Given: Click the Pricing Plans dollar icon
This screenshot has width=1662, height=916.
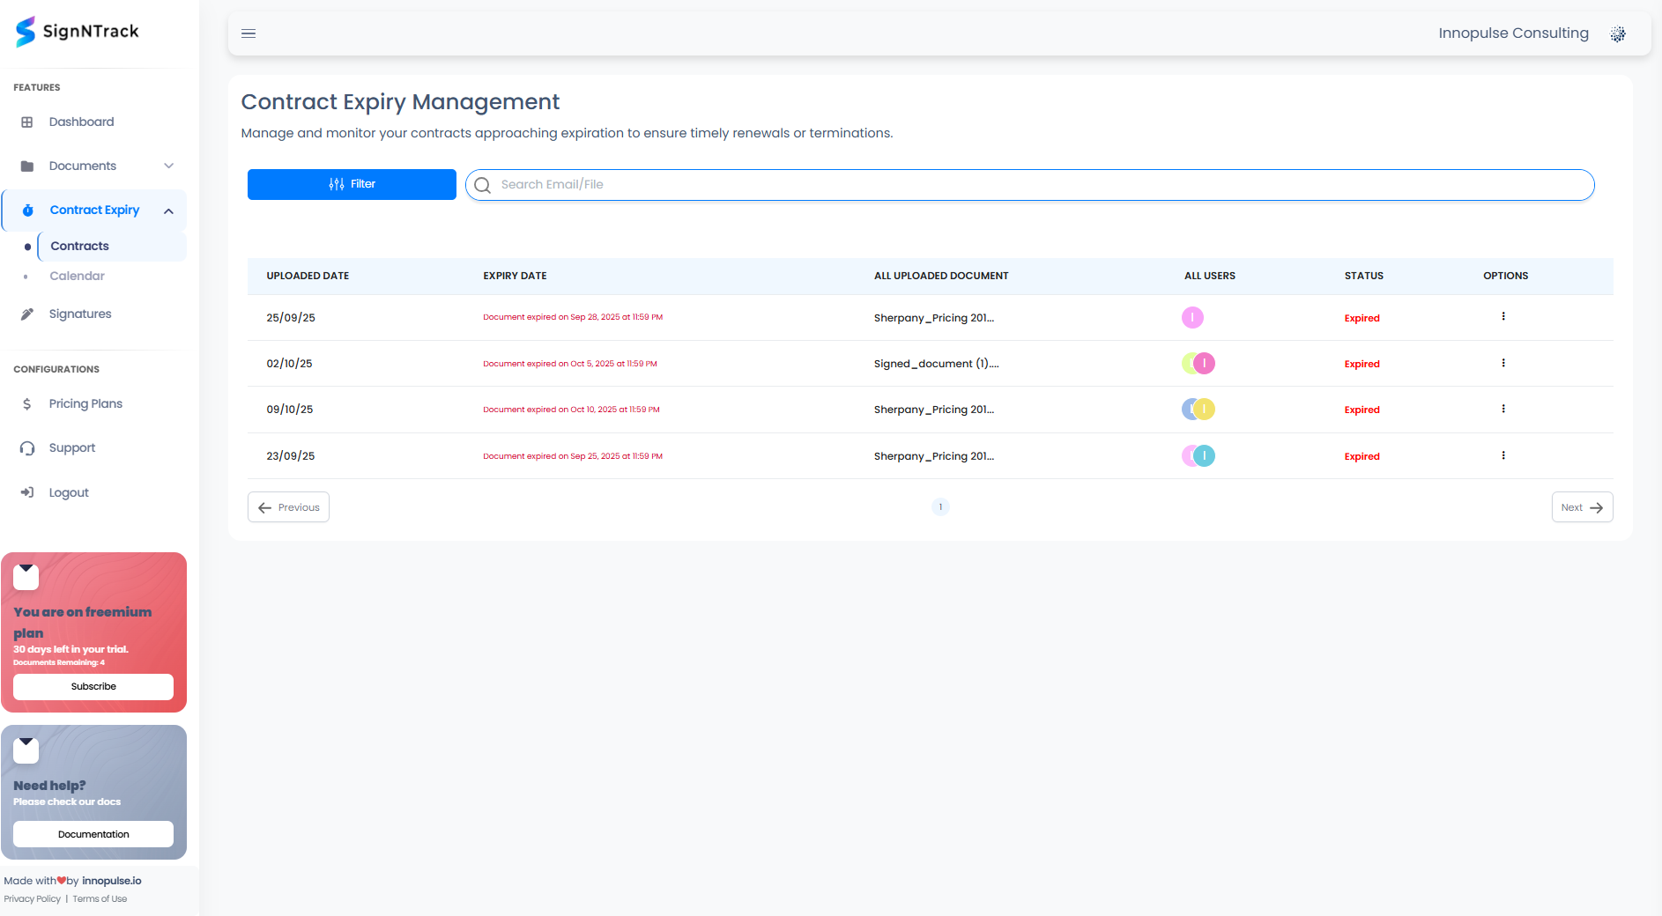Looking at the screenshot, I should 27,403.
